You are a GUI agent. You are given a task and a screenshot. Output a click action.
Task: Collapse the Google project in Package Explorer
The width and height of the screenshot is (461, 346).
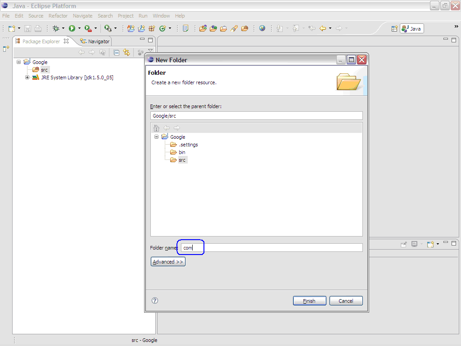point(18,62)
